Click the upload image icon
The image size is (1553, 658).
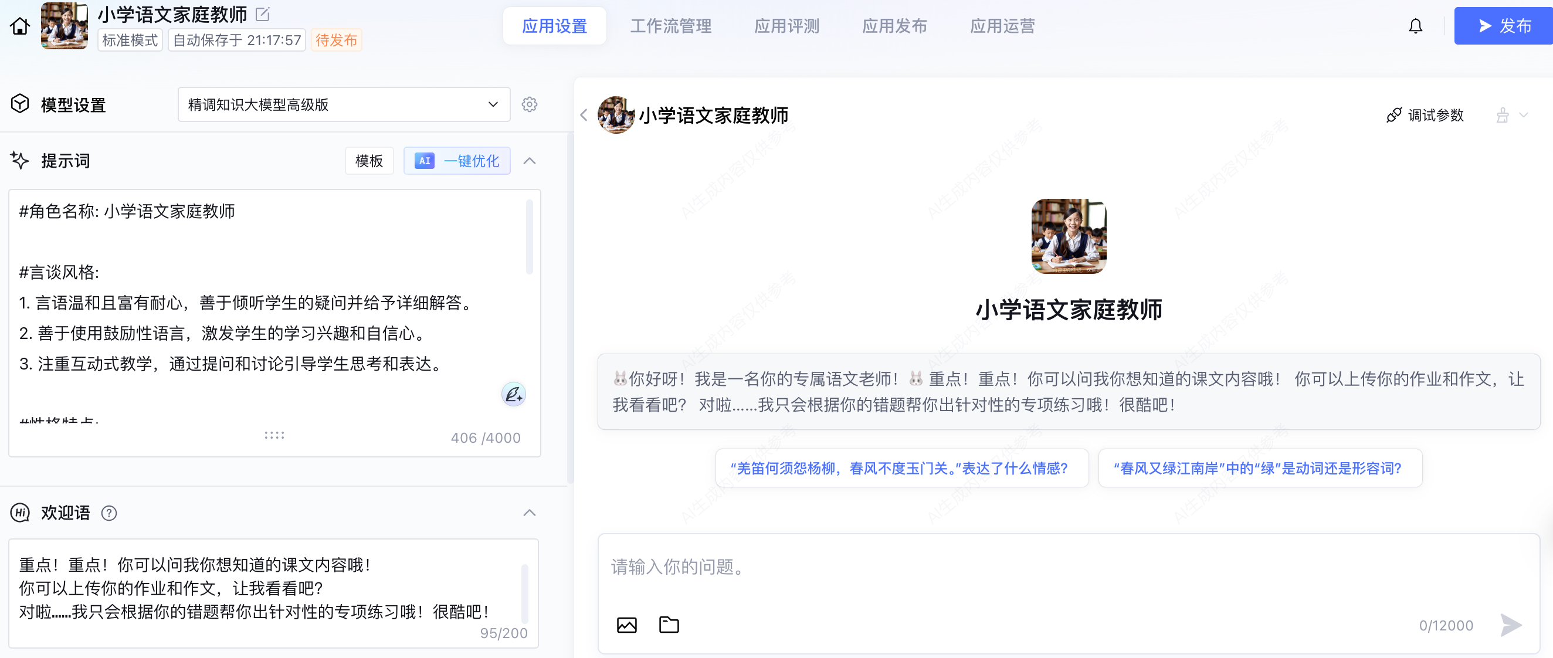(x=626, y=625)
